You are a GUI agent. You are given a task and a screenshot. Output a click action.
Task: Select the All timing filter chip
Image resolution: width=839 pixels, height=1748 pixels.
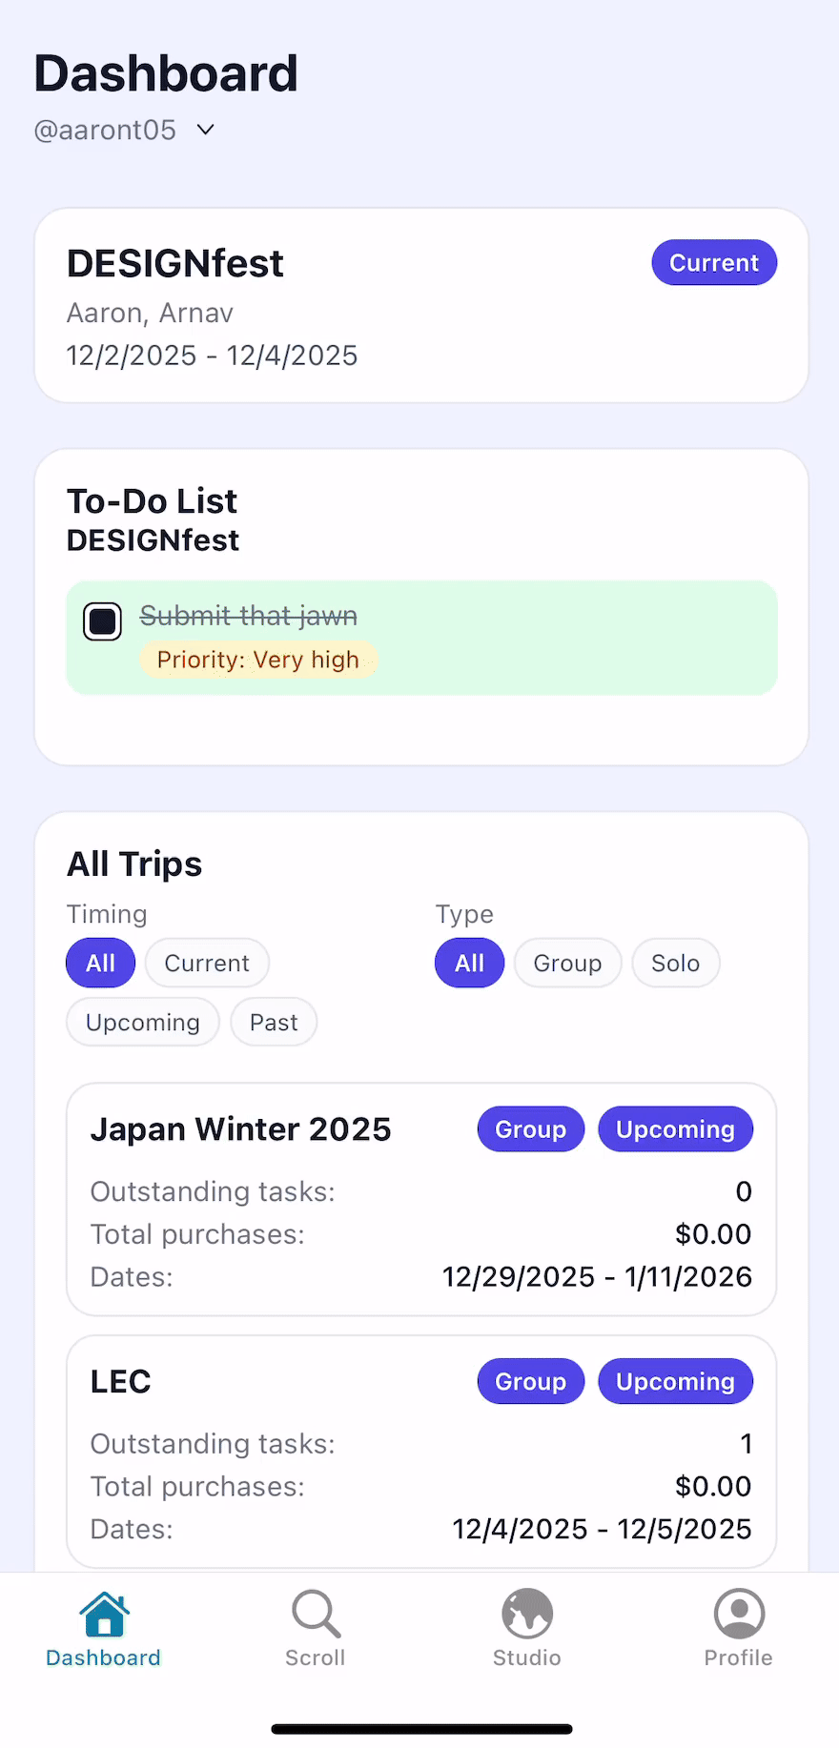click(x=100, y=964)
